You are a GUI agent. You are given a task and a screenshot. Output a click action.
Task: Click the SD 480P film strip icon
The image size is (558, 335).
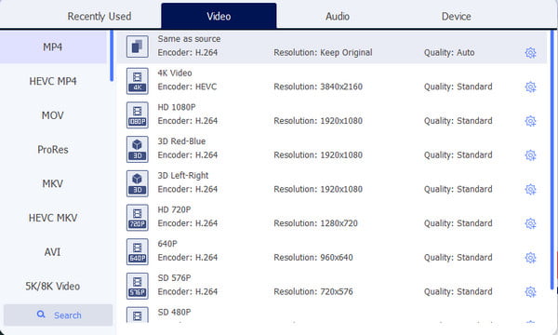tap(138, 315)
